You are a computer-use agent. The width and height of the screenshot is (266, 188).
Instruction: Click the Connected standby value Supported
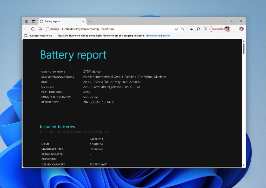[x=91, y=97]
